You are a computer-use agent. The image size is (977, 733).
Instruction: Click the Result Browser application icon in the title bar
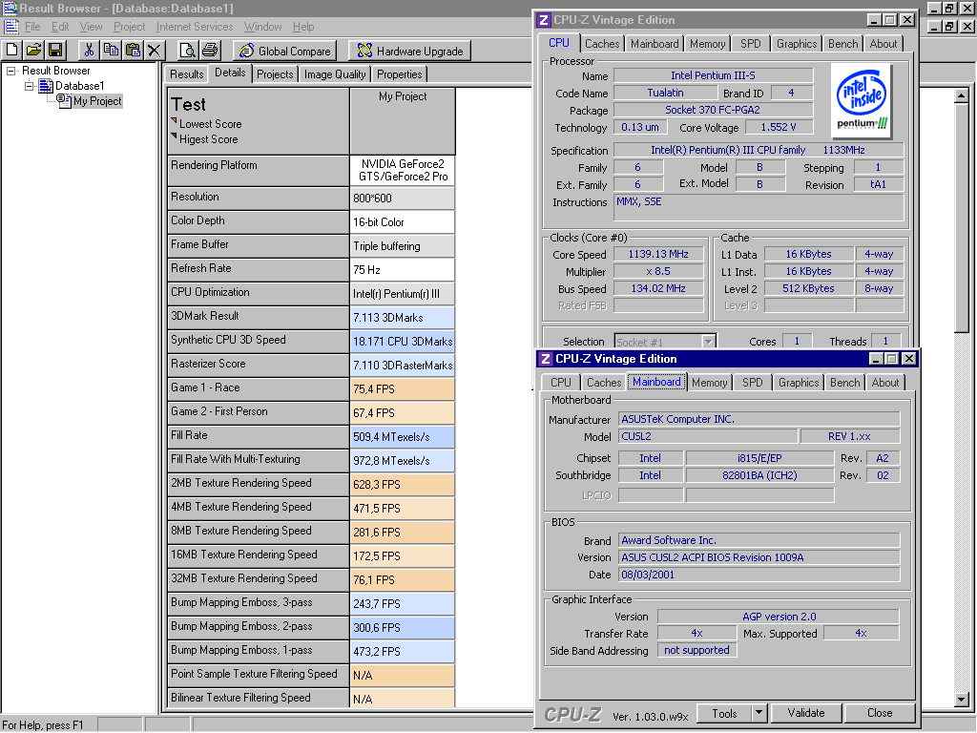10,8
